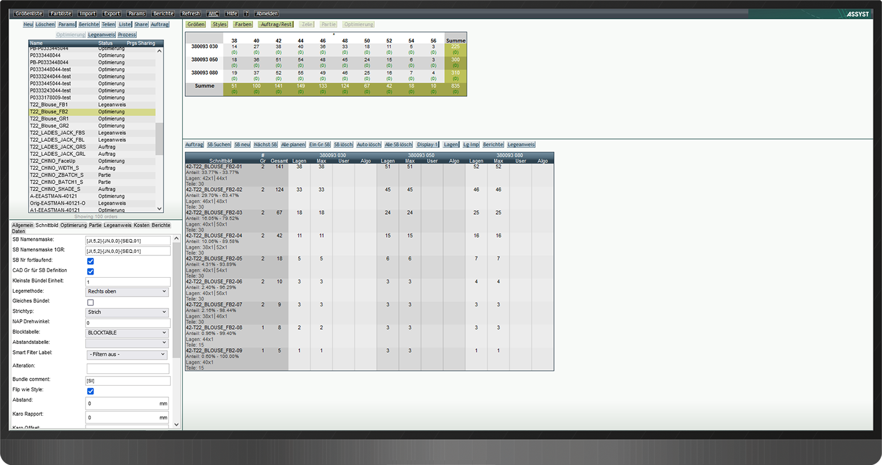This screenshot has height=465, width=882.
Task: Click the Auto lösch button
Action: point(369,144)
